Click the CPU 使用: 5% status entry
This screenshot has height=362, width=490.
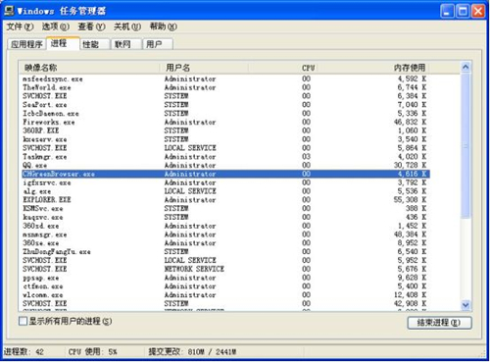(92, 352)
